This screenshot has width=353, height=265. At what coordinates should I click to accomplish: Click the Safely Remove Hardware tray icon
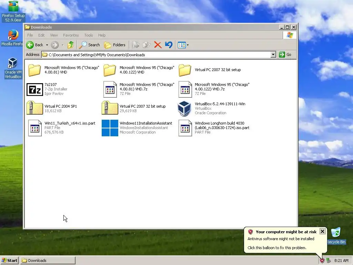(x=329, y=261)
